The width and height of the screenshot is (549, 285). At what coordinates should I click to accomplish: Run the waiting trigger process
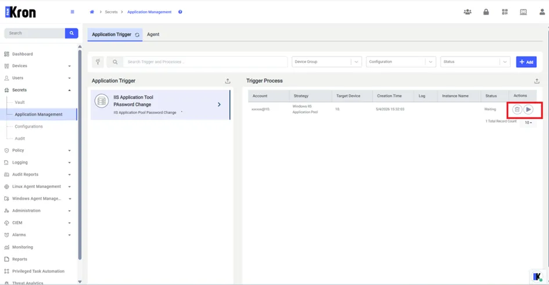(x=528, y=110)
